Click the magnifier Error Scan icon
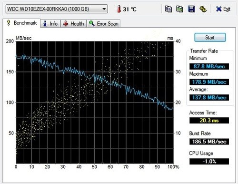238x184 pixels. [92, 23]
